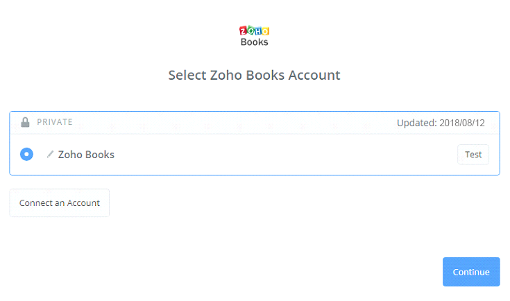Select the Zoho Books radio button
The height and width of the screenshot is (301, 510).
(26, 154)
